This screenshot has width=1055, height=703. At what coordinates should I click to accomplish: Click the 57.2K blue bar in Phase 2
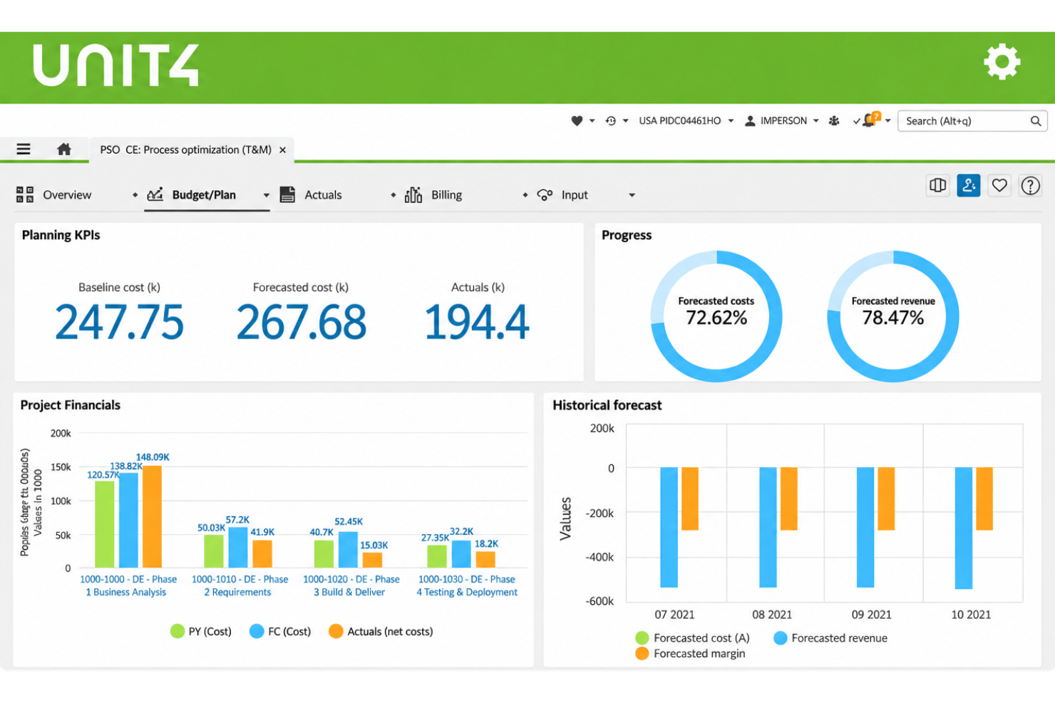238,548
